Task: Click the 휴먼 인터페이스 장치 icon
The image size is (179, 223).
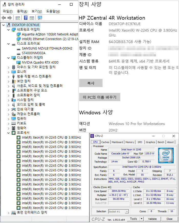Action: pyautogui.click(x=14, y=213)
